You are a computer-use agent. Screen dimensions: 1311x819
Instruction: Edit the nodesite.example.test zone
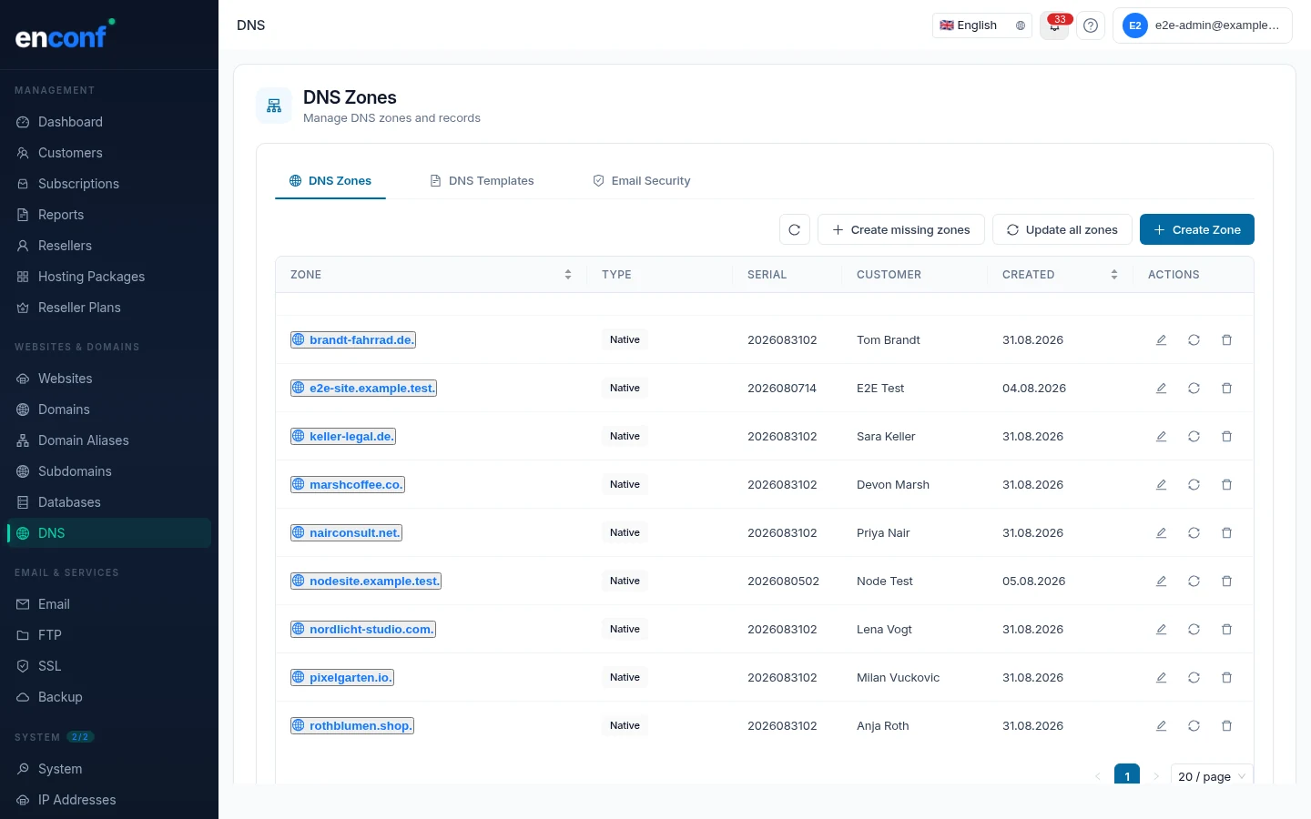(1161, 581)
